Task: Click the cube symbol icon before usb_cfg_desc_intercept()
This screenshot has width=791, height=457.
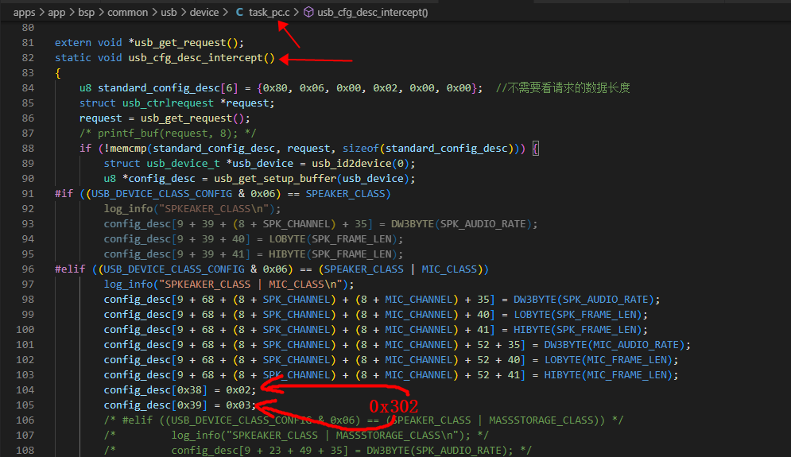Action: click(x=308, y=12)
